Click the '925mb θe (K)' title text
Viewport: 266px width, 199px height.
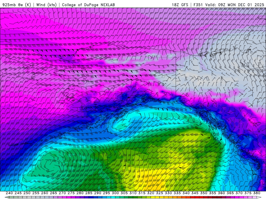[x=17, y=5]
